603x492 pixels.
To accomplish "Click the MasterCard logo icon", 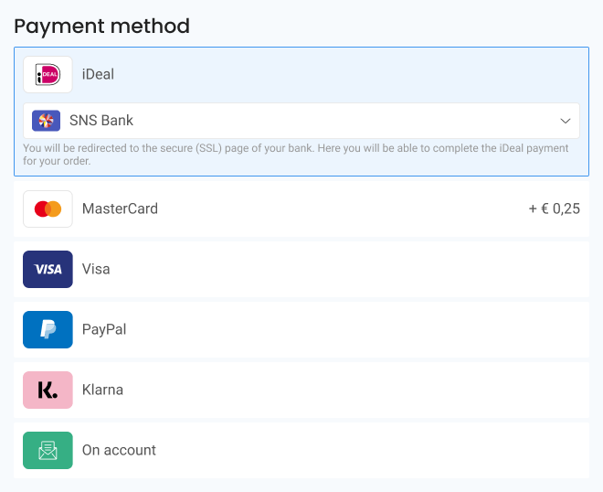I will (x=48, y=209).
